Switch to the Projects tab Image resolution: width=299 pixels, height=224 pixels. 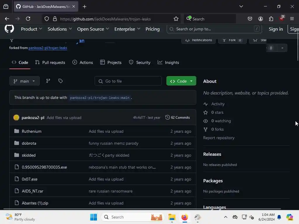tap(111, 62)
